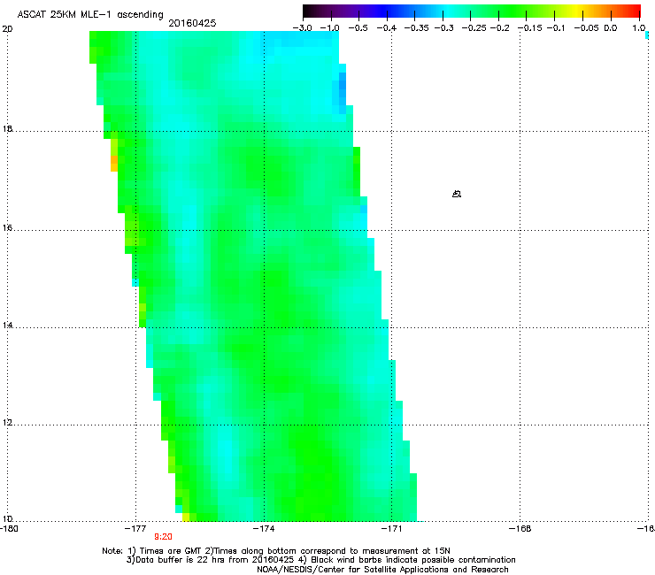Click the latitude axis label 12
The image size is (655, 575).
7,423
